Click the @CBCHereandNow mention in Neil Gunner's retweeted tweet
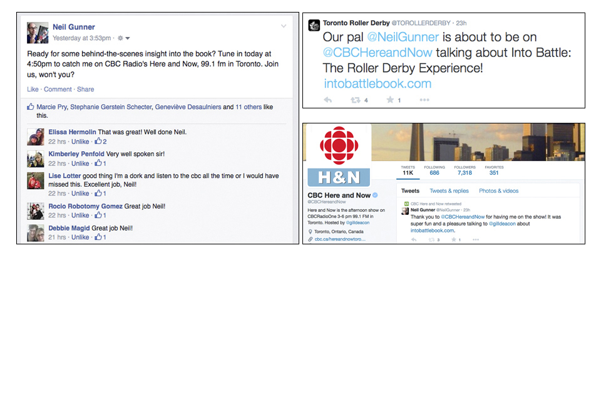Screen dimensions: 601x401 [x=463, y=217]
